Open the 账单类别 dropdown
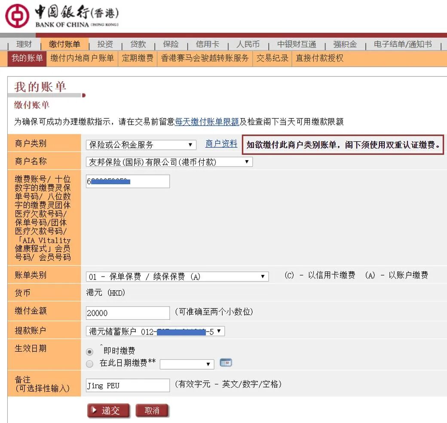This screenshot has height=423, width=447. click(x=177, y=277)
